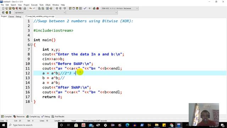Click the Rebuild All toolbar icon
The width and height of the screenshot is (227, 128).
pyautogui.click(x=81, y=9)
